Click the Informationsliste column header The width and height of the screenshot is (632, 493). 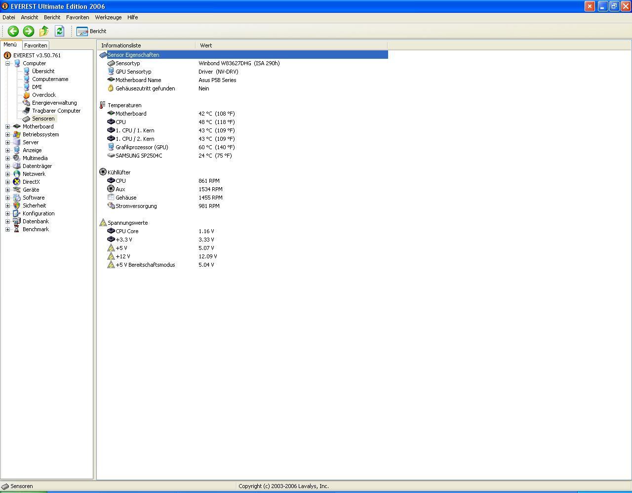146,45
